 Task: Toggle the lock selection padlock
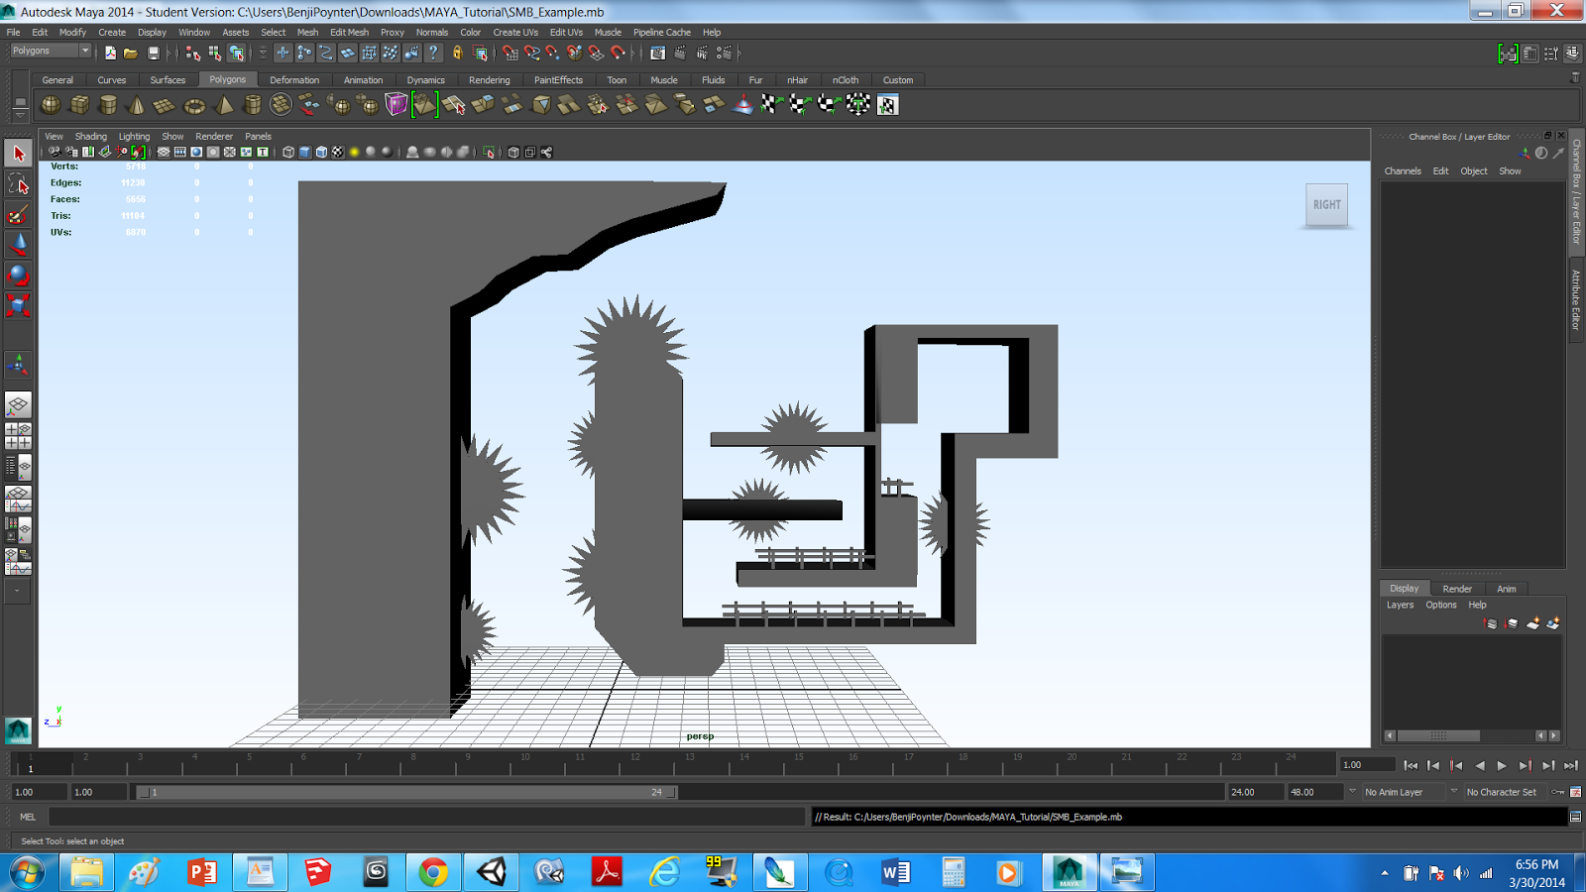point(458,53)
